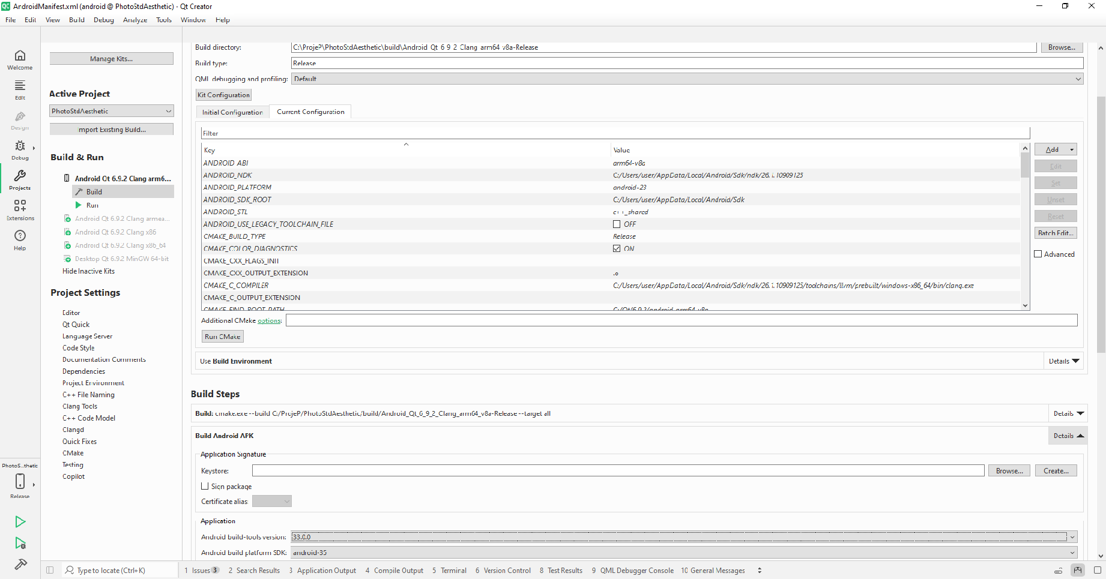This screenshot has height=579, width=1106.
Task: Enable the Android Qt 6.9.2 Clang armea kit
Action: coord(68,218)
